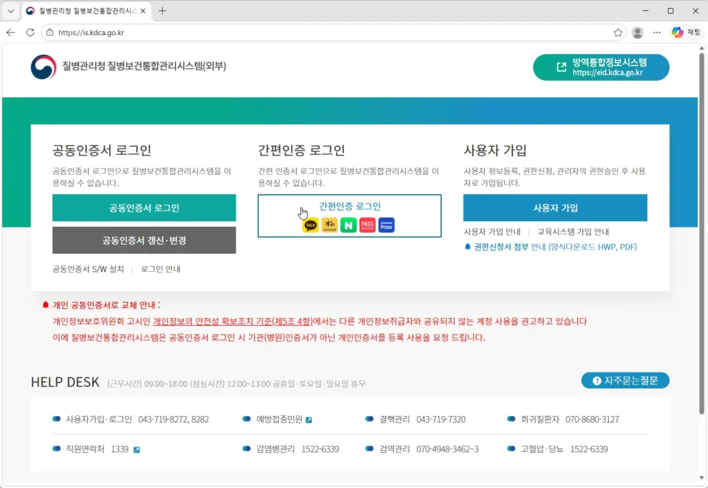708x488 pixels.
Task: Open 자주묻는질문 button
Action: coord(625,381)
